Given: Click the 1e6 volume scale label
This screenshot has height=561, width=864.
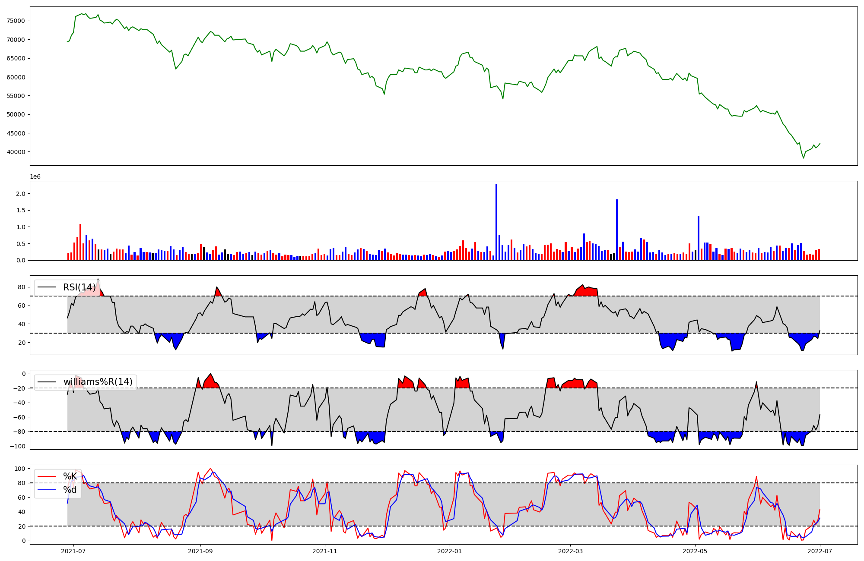Looking at the screenshot, I should pyautogui.click(x=35, y=177).
